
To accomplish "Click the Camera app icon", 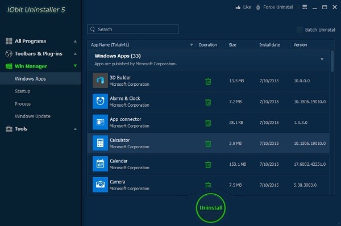I will 100,185.
